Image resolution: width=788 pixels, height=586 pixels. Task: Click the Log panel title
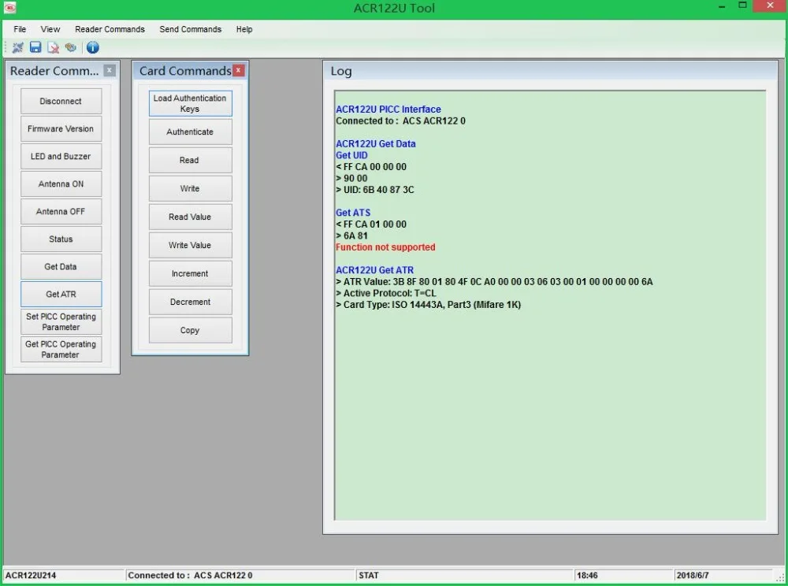[x=341, y=71]
